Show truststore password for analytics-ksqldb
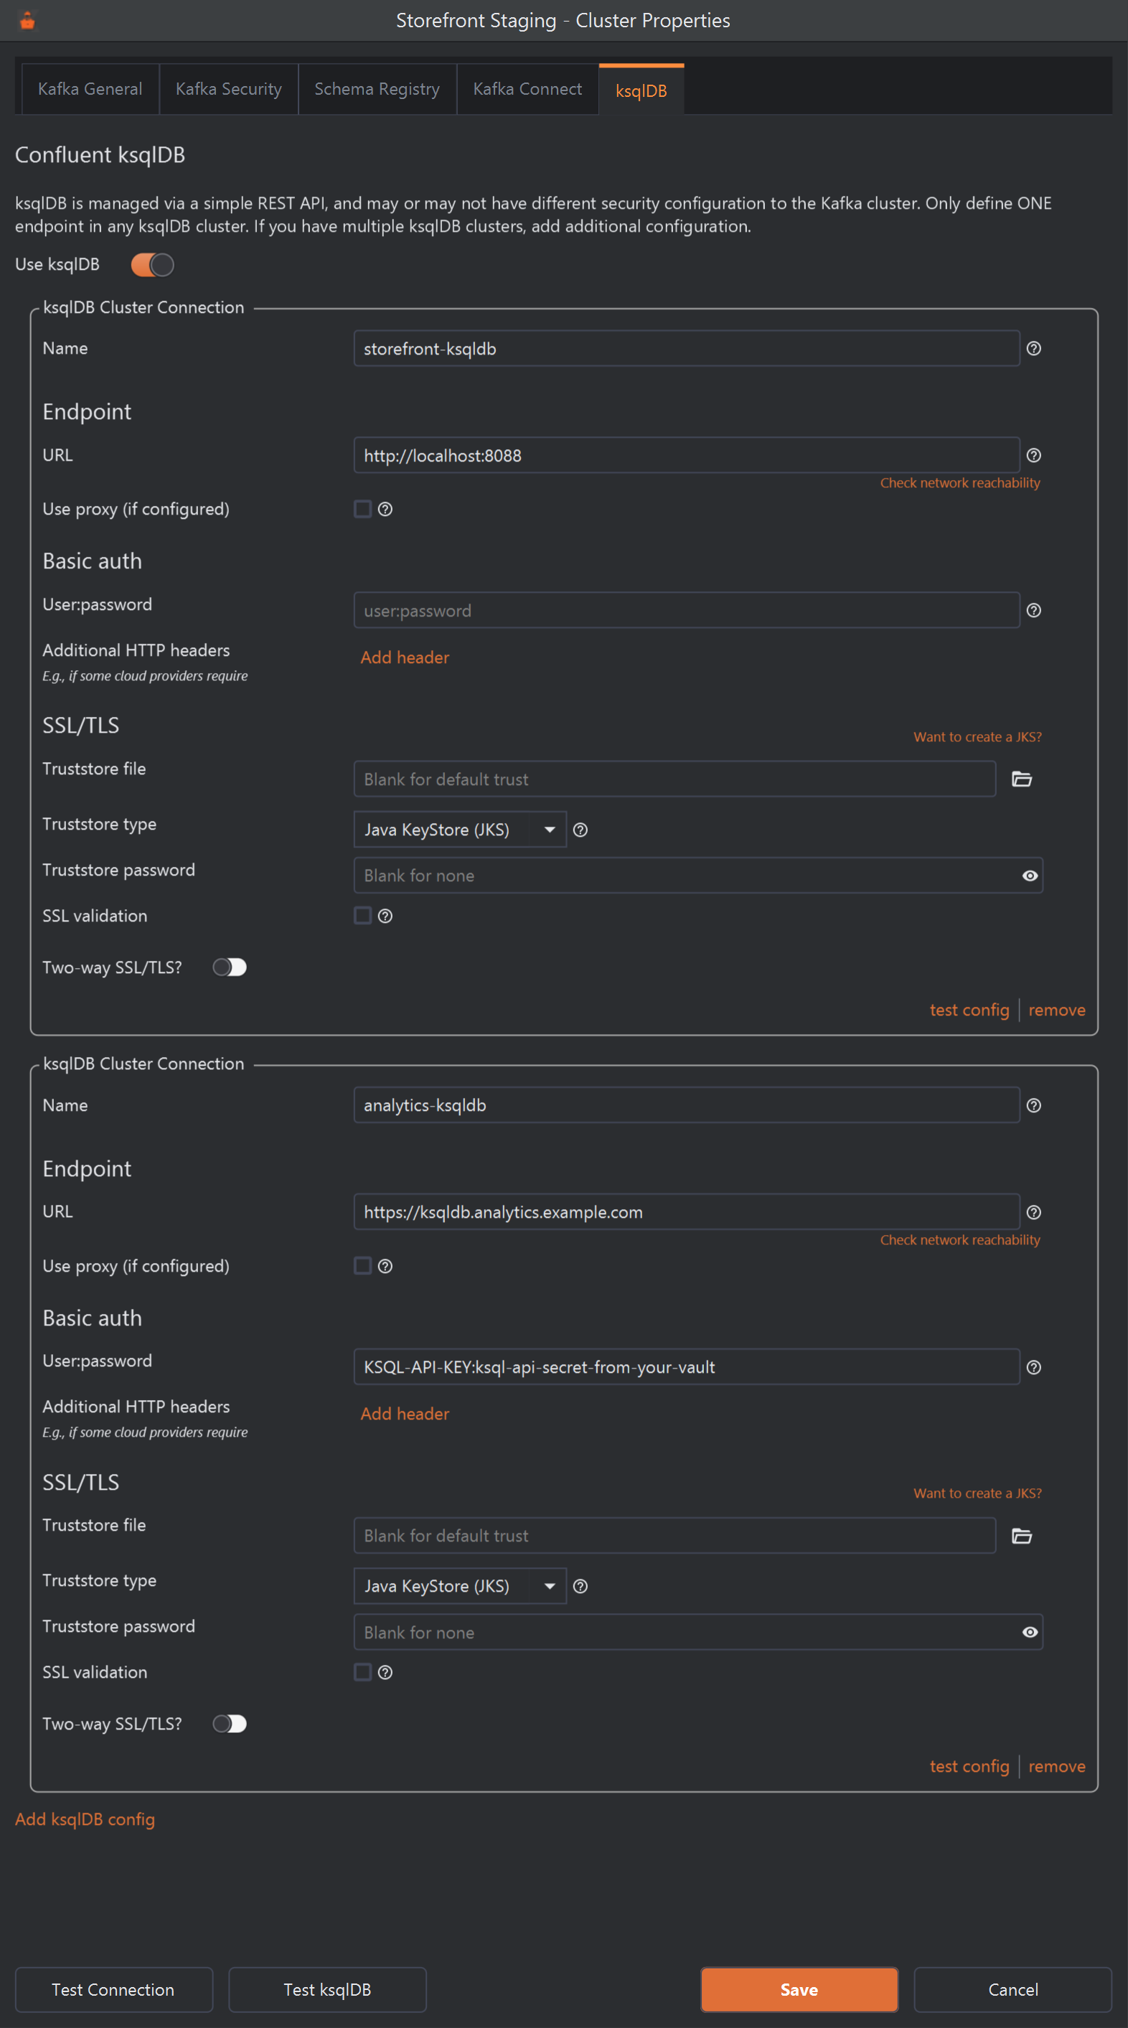 point(1030,1633)
